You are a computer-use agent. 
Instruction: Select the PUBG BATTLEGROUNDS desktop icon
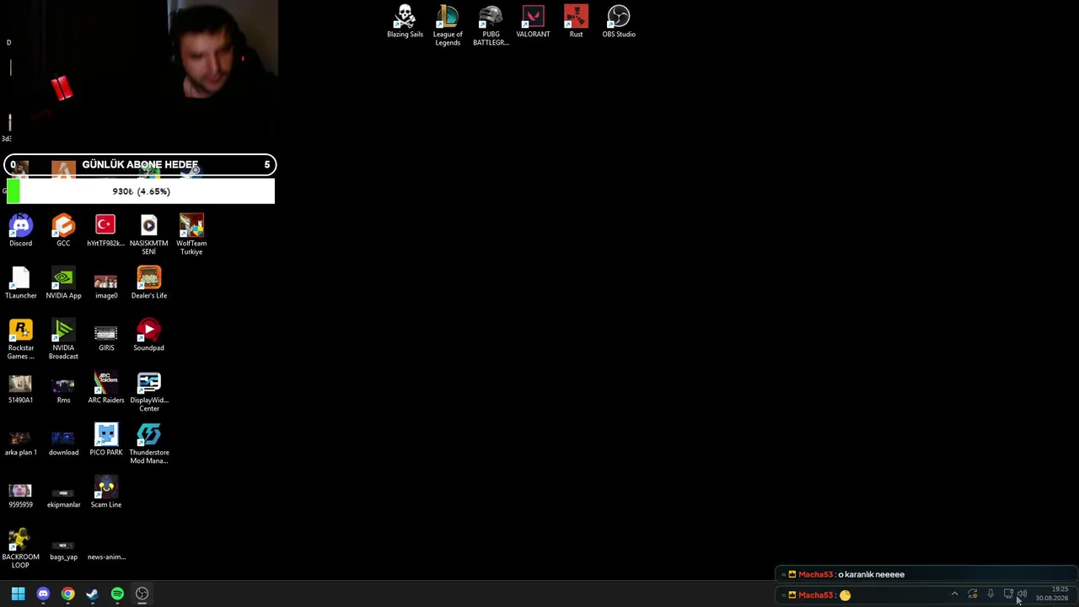(491, 25)
